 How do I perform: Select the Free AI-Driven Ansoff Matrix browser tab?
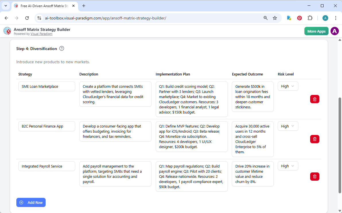click(43, 6)
